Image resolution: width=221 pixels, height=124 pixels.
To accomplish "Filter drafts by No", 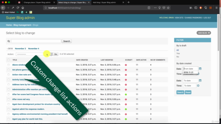I will click(x=177, y=56).
